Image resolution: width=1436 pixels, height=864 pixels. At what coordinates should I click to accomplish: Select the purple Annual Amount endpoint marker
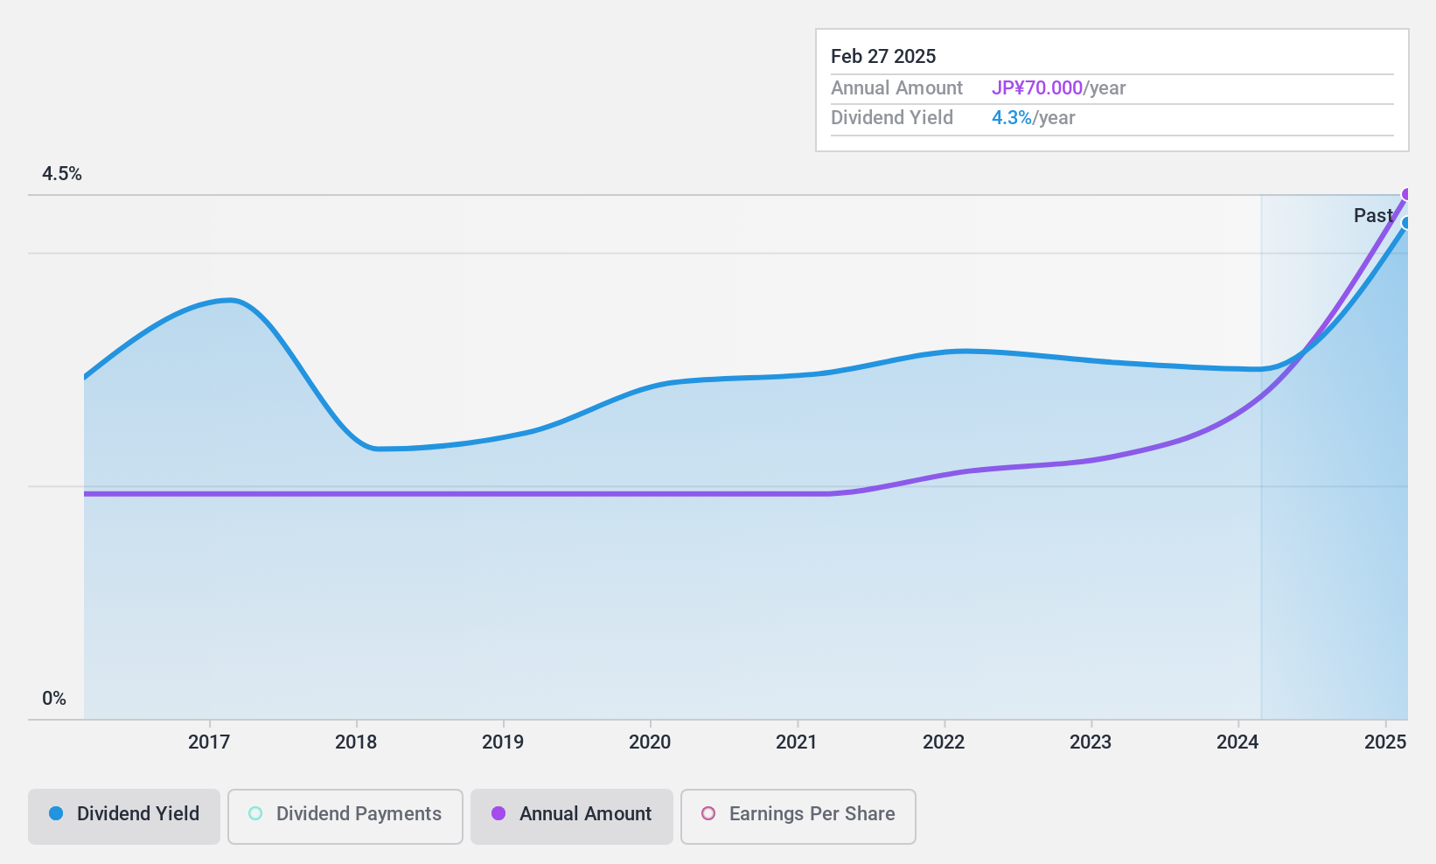[x=1406, y=194]
